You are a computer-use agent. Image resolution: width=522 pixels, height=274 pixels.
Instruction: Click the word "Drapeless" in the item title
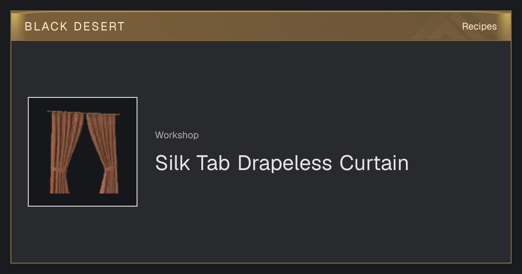285,164
